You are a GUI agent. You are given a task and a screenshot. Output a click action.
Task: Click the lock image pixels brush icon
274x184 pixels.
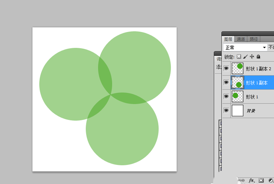245,56
